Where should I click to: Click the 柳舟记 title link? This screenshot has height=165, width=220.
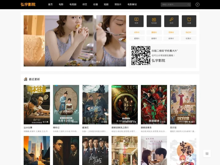pyautogui.click(x=56, y=127)
